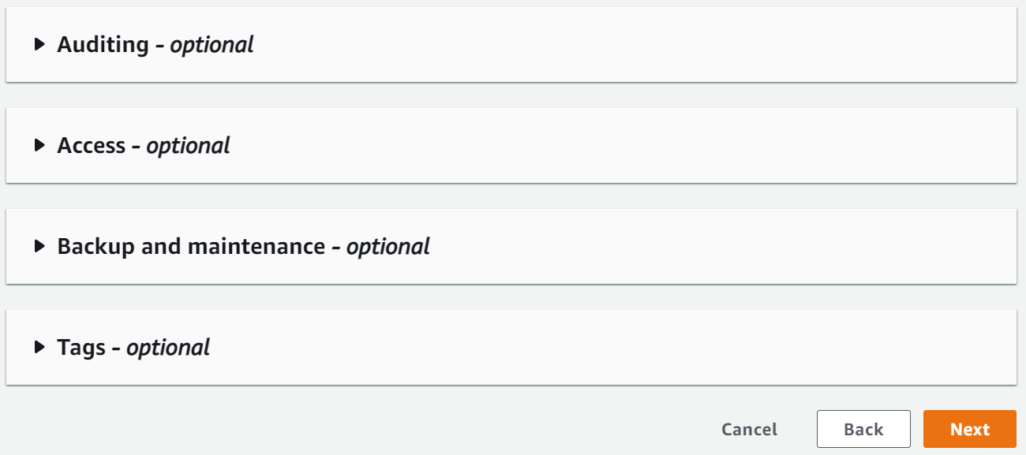Click empty area of Access panel
The height and width of the screenshot is (455, 1026).
631,146
